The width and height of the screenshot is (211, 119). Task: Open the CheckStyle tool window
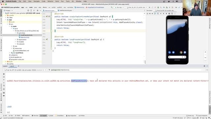(x=59, y=116)
